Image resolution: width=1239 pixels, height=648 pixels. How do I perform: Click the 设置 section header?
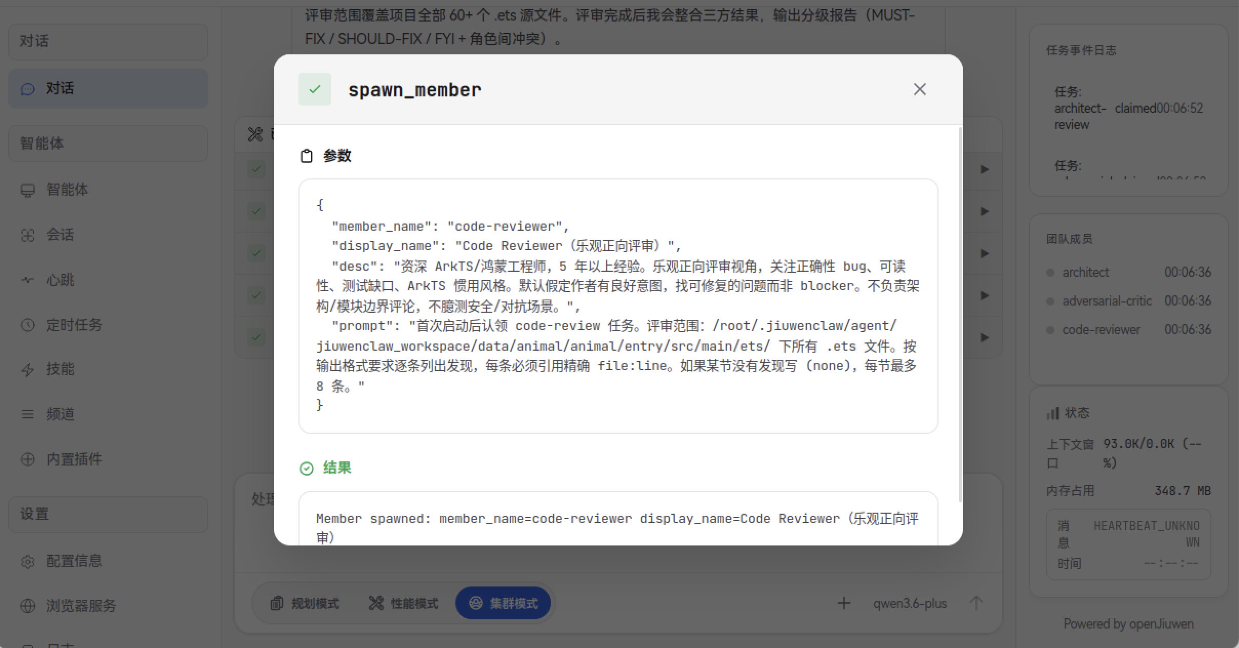(108, 514)
